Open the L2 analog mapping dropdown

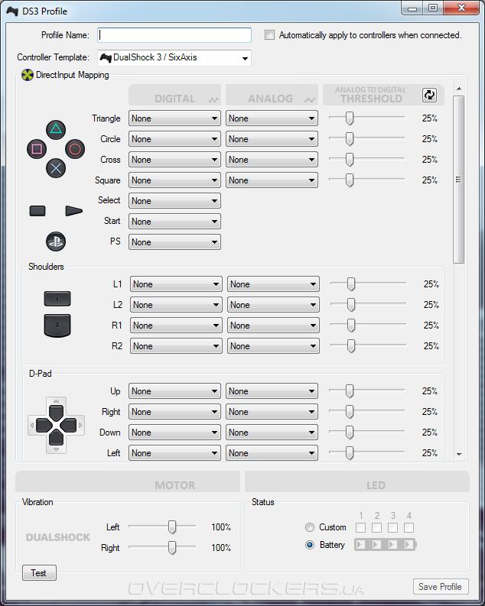pos(273,305)
